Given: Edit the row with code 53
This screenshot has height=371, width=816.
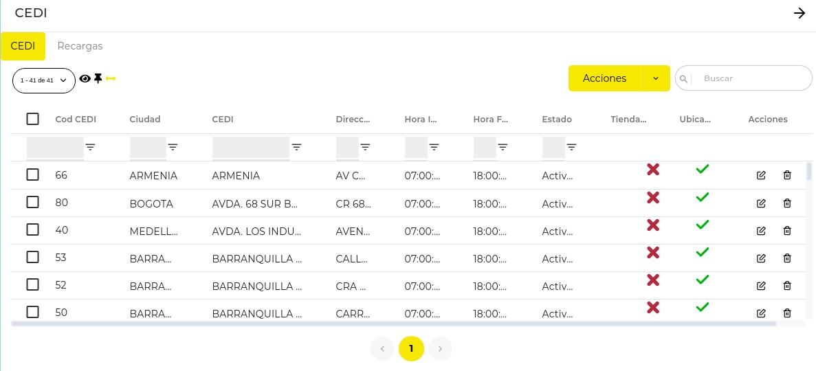Looking at the screenshot, I should [x=761, y=258].
